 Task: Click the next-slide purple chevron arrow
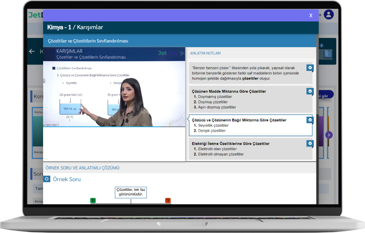pos(329,135)
